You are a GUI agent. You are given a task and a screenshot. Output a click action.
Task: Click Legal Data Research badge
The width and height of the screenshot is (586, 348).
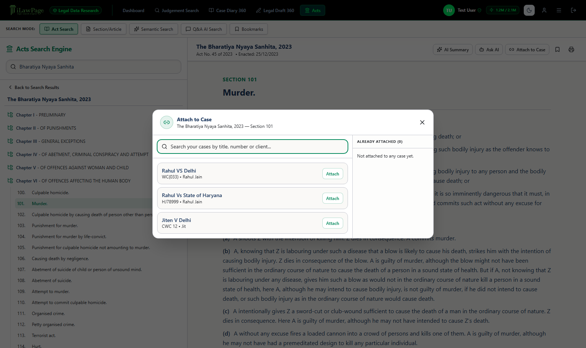[75, 10]
